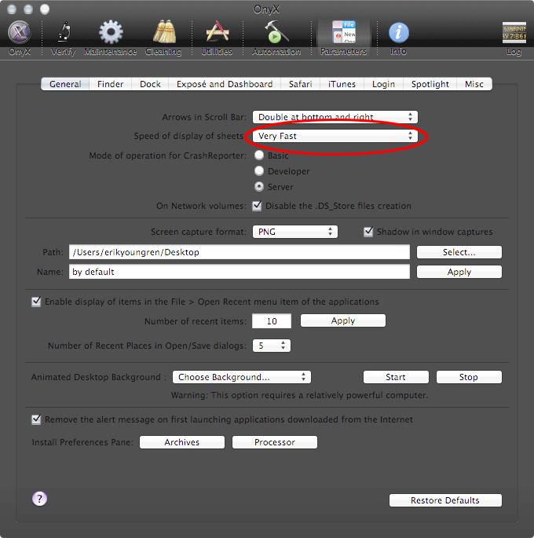Switch to the Dock tab

pyautogui.click(x=150, y=84)
